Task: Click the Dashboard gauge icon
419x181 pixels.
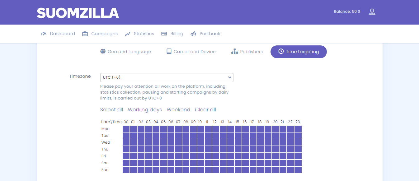Action: coord(44,34)
